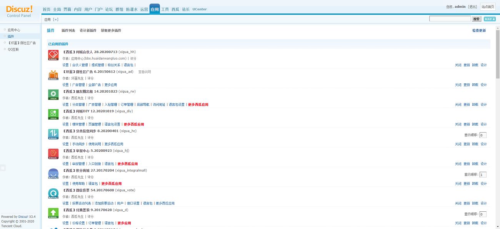This screenshot has width=500, height=229.
Task: Click the 分类信息同步 plugin icon
Action: pos(53,134)
